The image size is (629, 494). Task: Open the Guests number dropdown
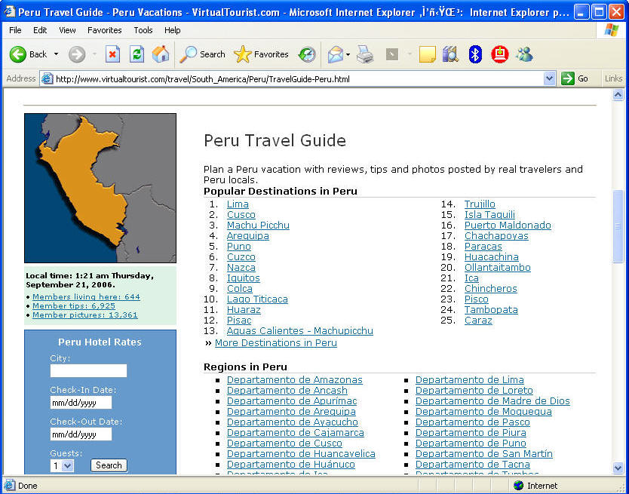click(68, 465)
